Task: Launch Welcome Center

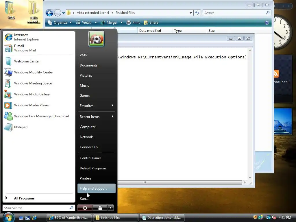Action: tap(39, 61)
